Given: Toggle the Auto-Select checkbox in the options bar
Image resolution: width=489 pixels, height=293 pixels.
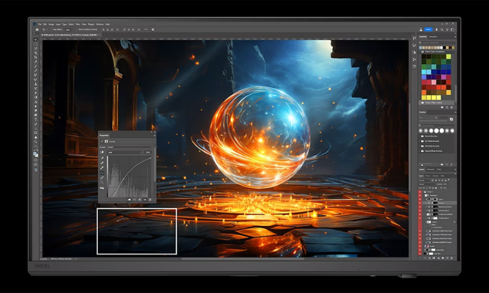Looking at the screenshot, I should 53,29.
